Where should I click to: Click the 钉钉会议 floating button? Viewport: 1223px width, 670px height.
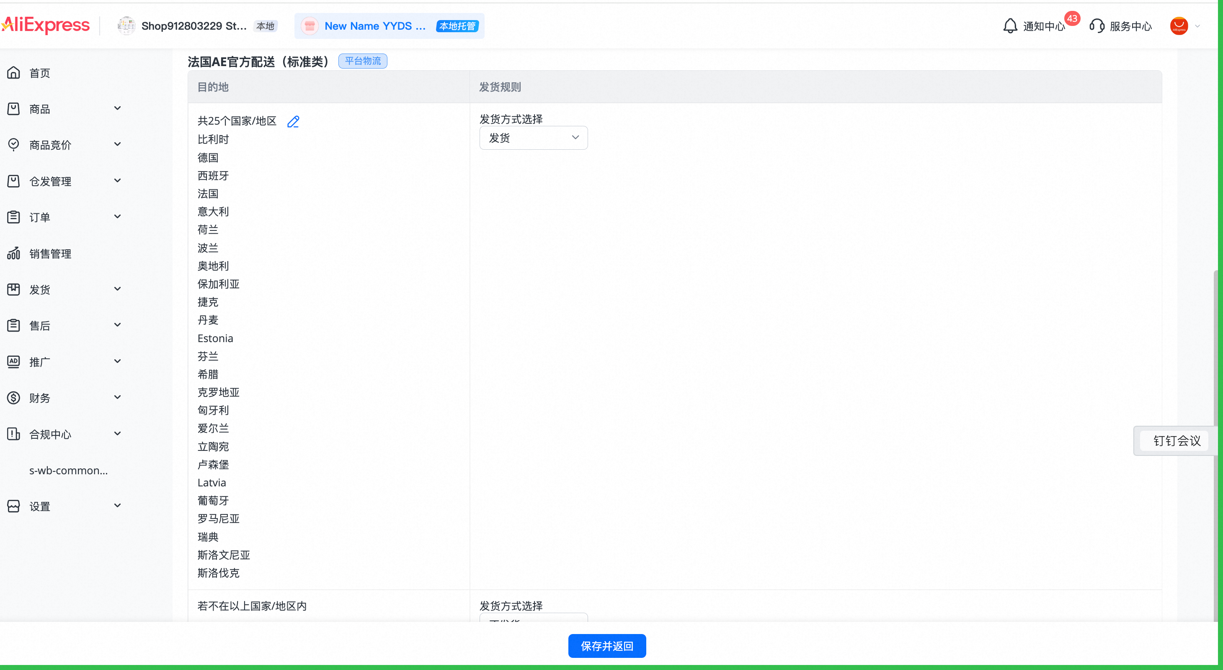click(x=1177, y=441)
